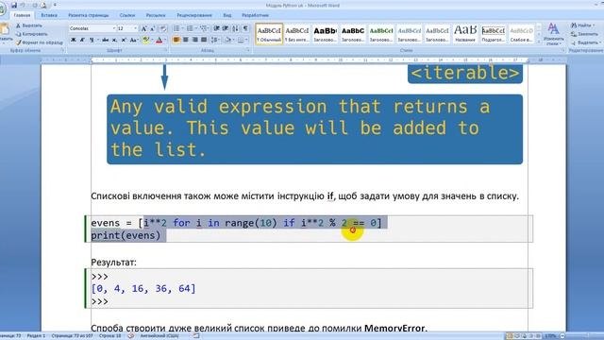
Task: Click the multilevel list icon
Action: point(204,28)
